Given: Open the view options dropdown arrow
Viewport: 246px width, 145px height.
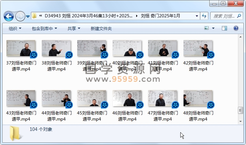Looking at the screenshot, I should coord(213,29).
